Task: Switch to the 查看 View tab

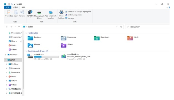Action: (x=23, y=7)
